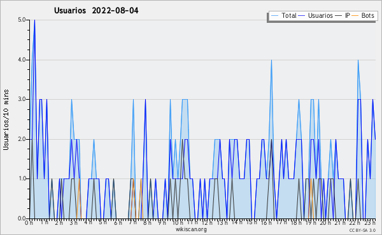
Task: Click the '19 h' x-axis label
Action: coord(311,222)
